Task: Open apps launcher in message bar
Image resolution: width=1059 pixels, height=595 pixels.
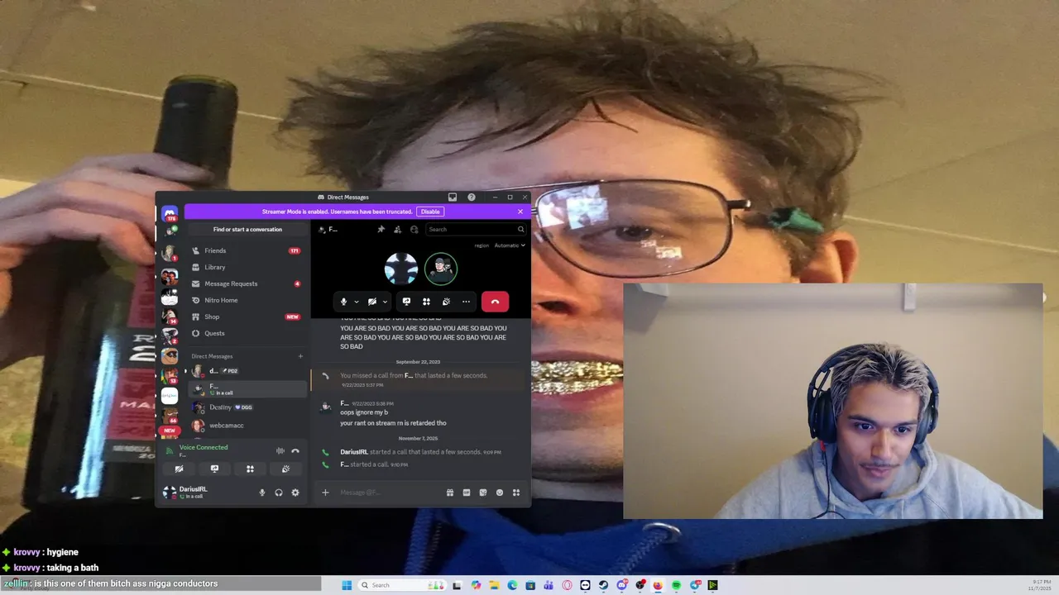Action: click(516, 493)
